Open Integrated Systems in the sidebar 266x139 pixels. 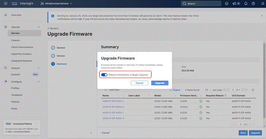click(x=22, y=61)
